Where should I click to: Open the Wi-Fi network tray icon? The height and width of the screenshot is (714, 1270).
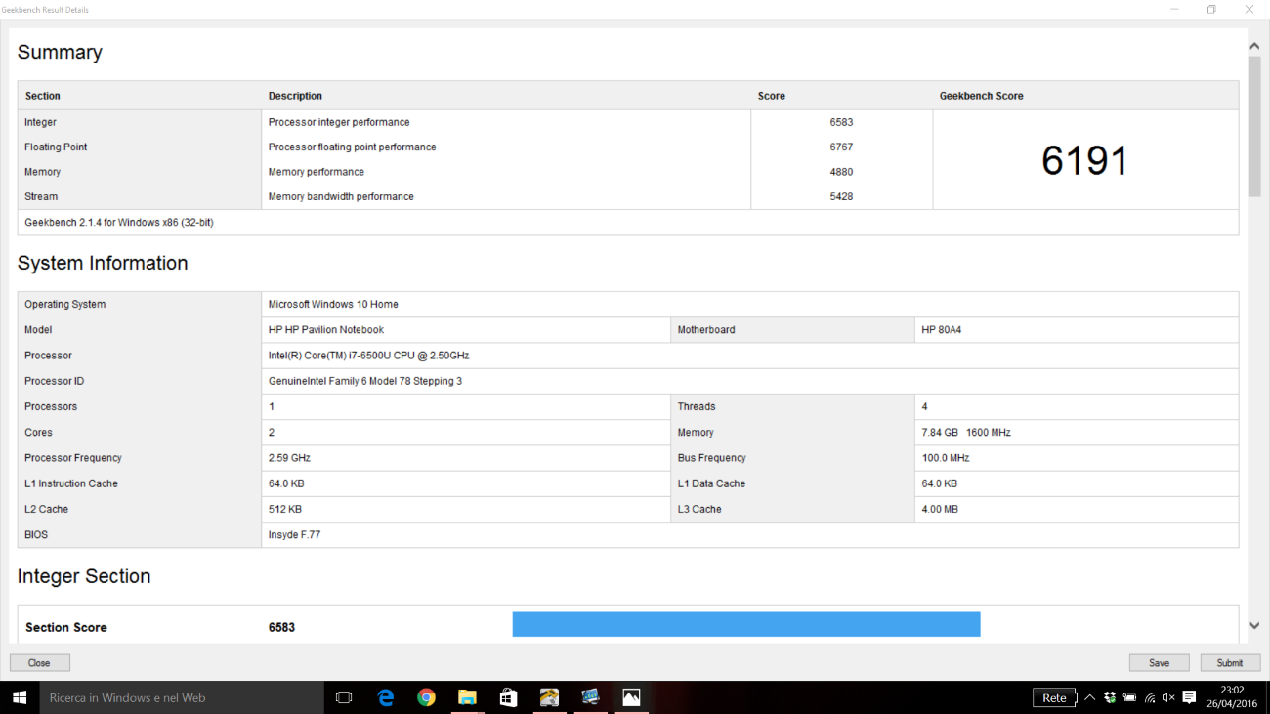pos(1150,697)
